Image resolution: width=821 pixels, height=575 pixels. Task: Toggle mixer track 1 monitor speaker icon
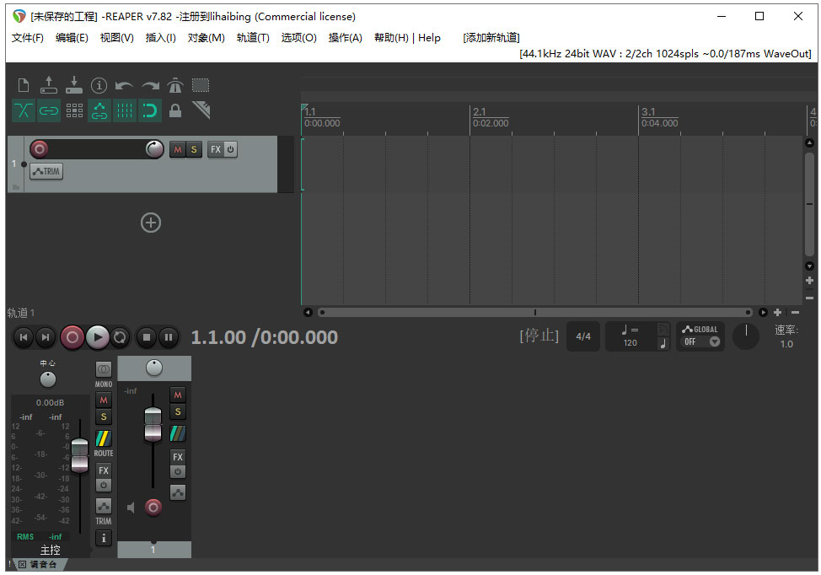[131, 507]
